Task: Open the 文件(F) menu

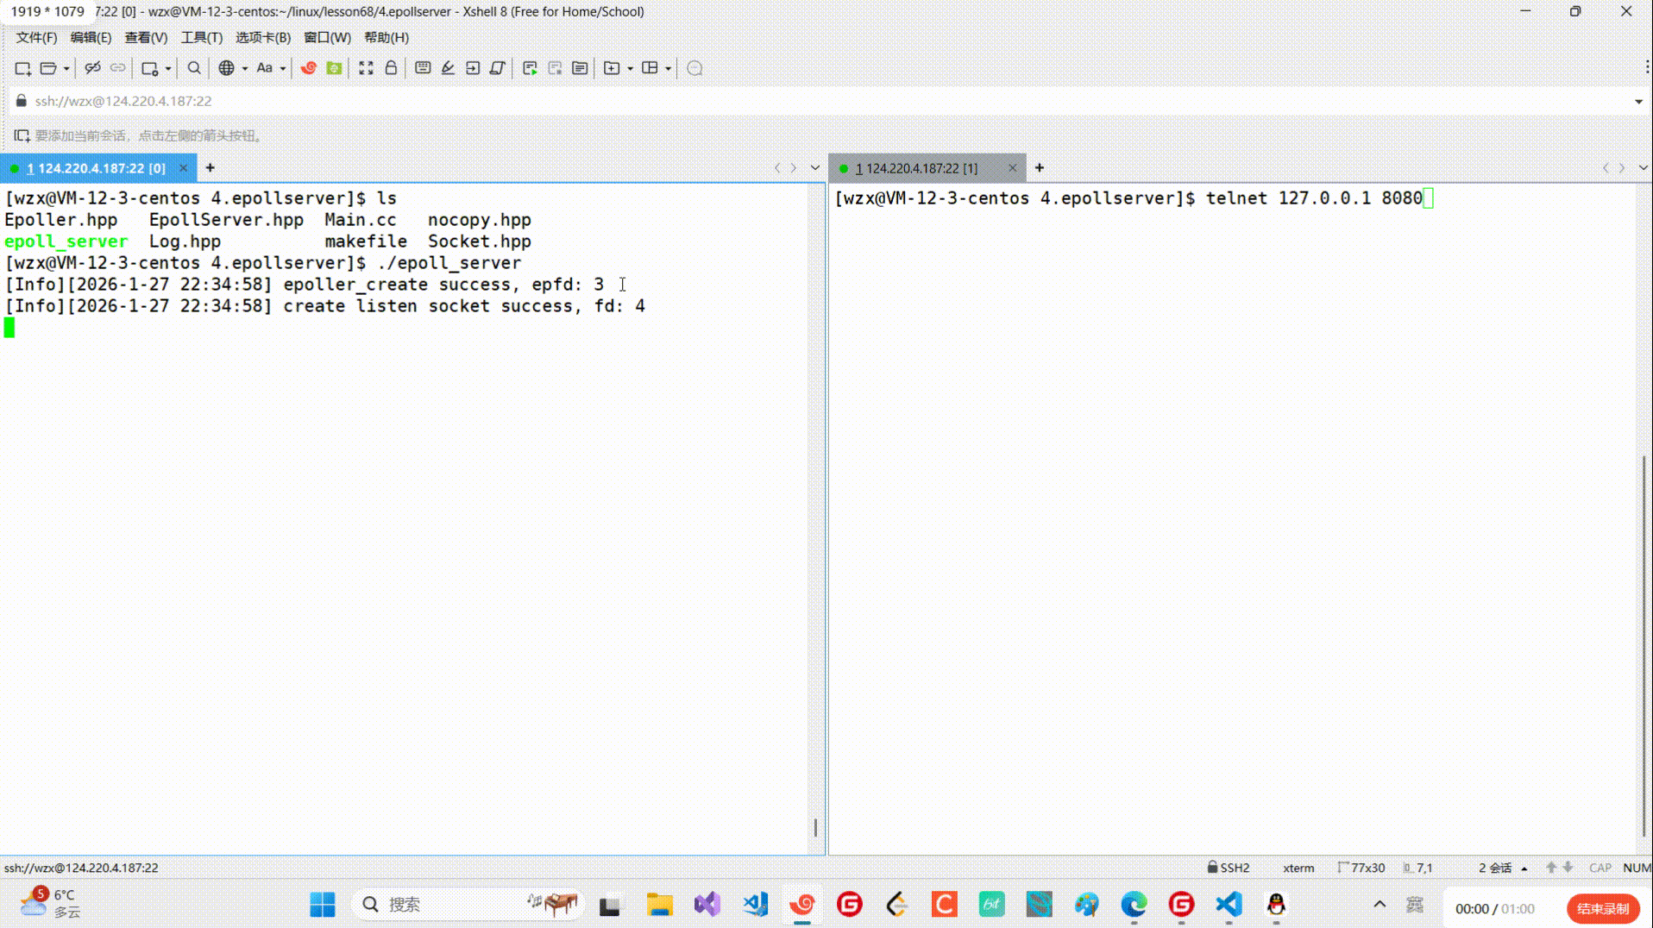Action: click(x=36, y=37)
